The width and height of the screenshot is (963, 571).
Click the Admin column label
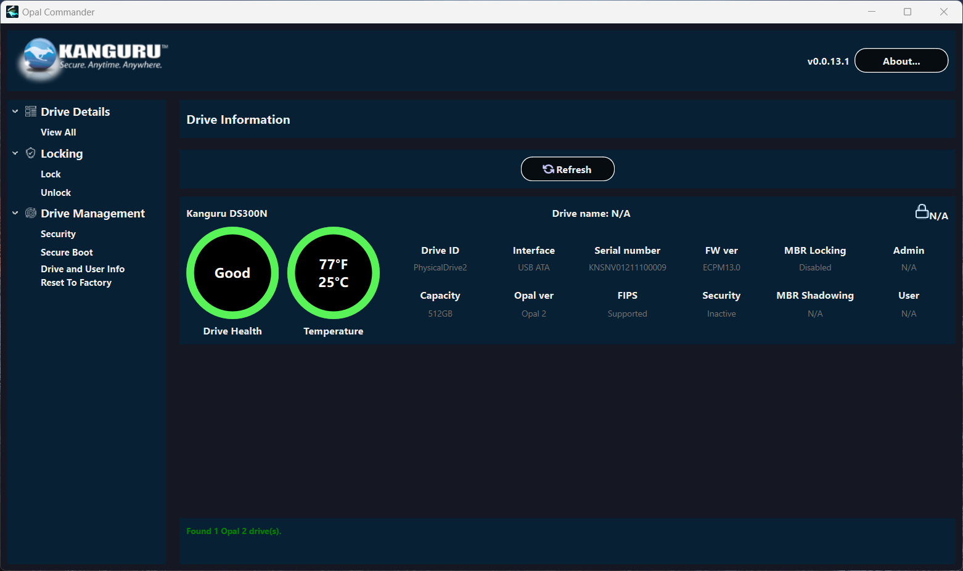point(909,251)
